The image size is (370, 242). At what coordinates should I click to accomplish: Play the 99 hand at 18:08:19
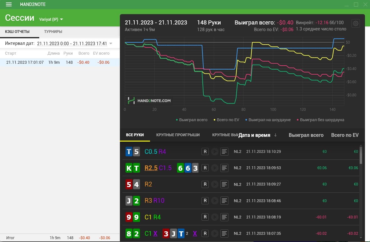[x=214, y=217]
